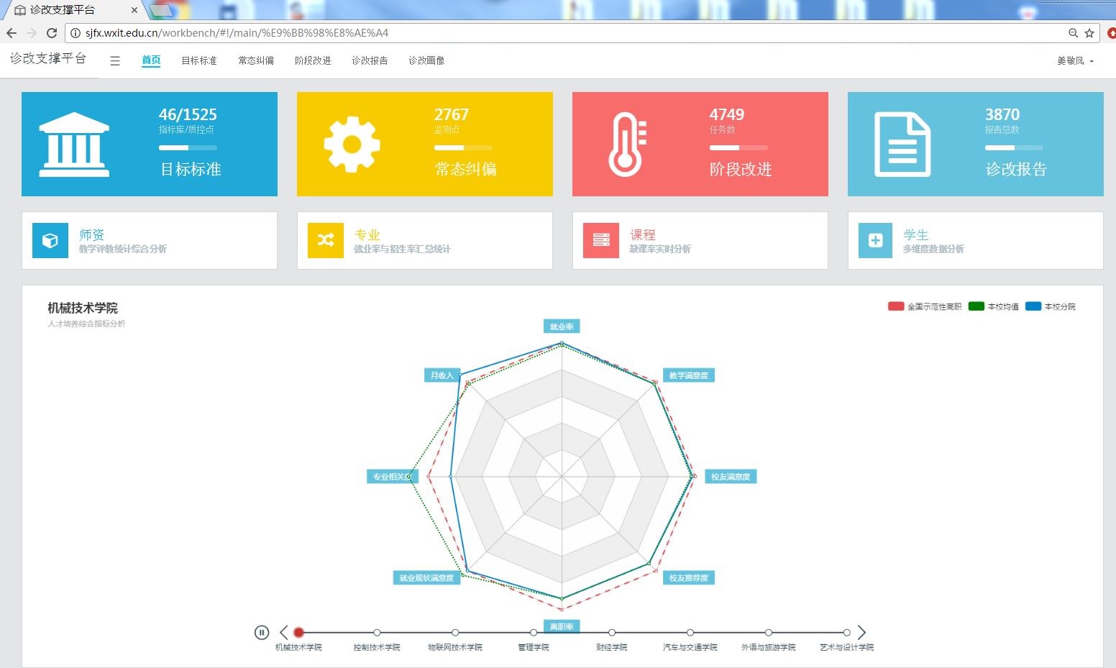Click the gear icon on 常态纠偏 card
This screenshot has height=668, width=1116.
click(352, 145)
